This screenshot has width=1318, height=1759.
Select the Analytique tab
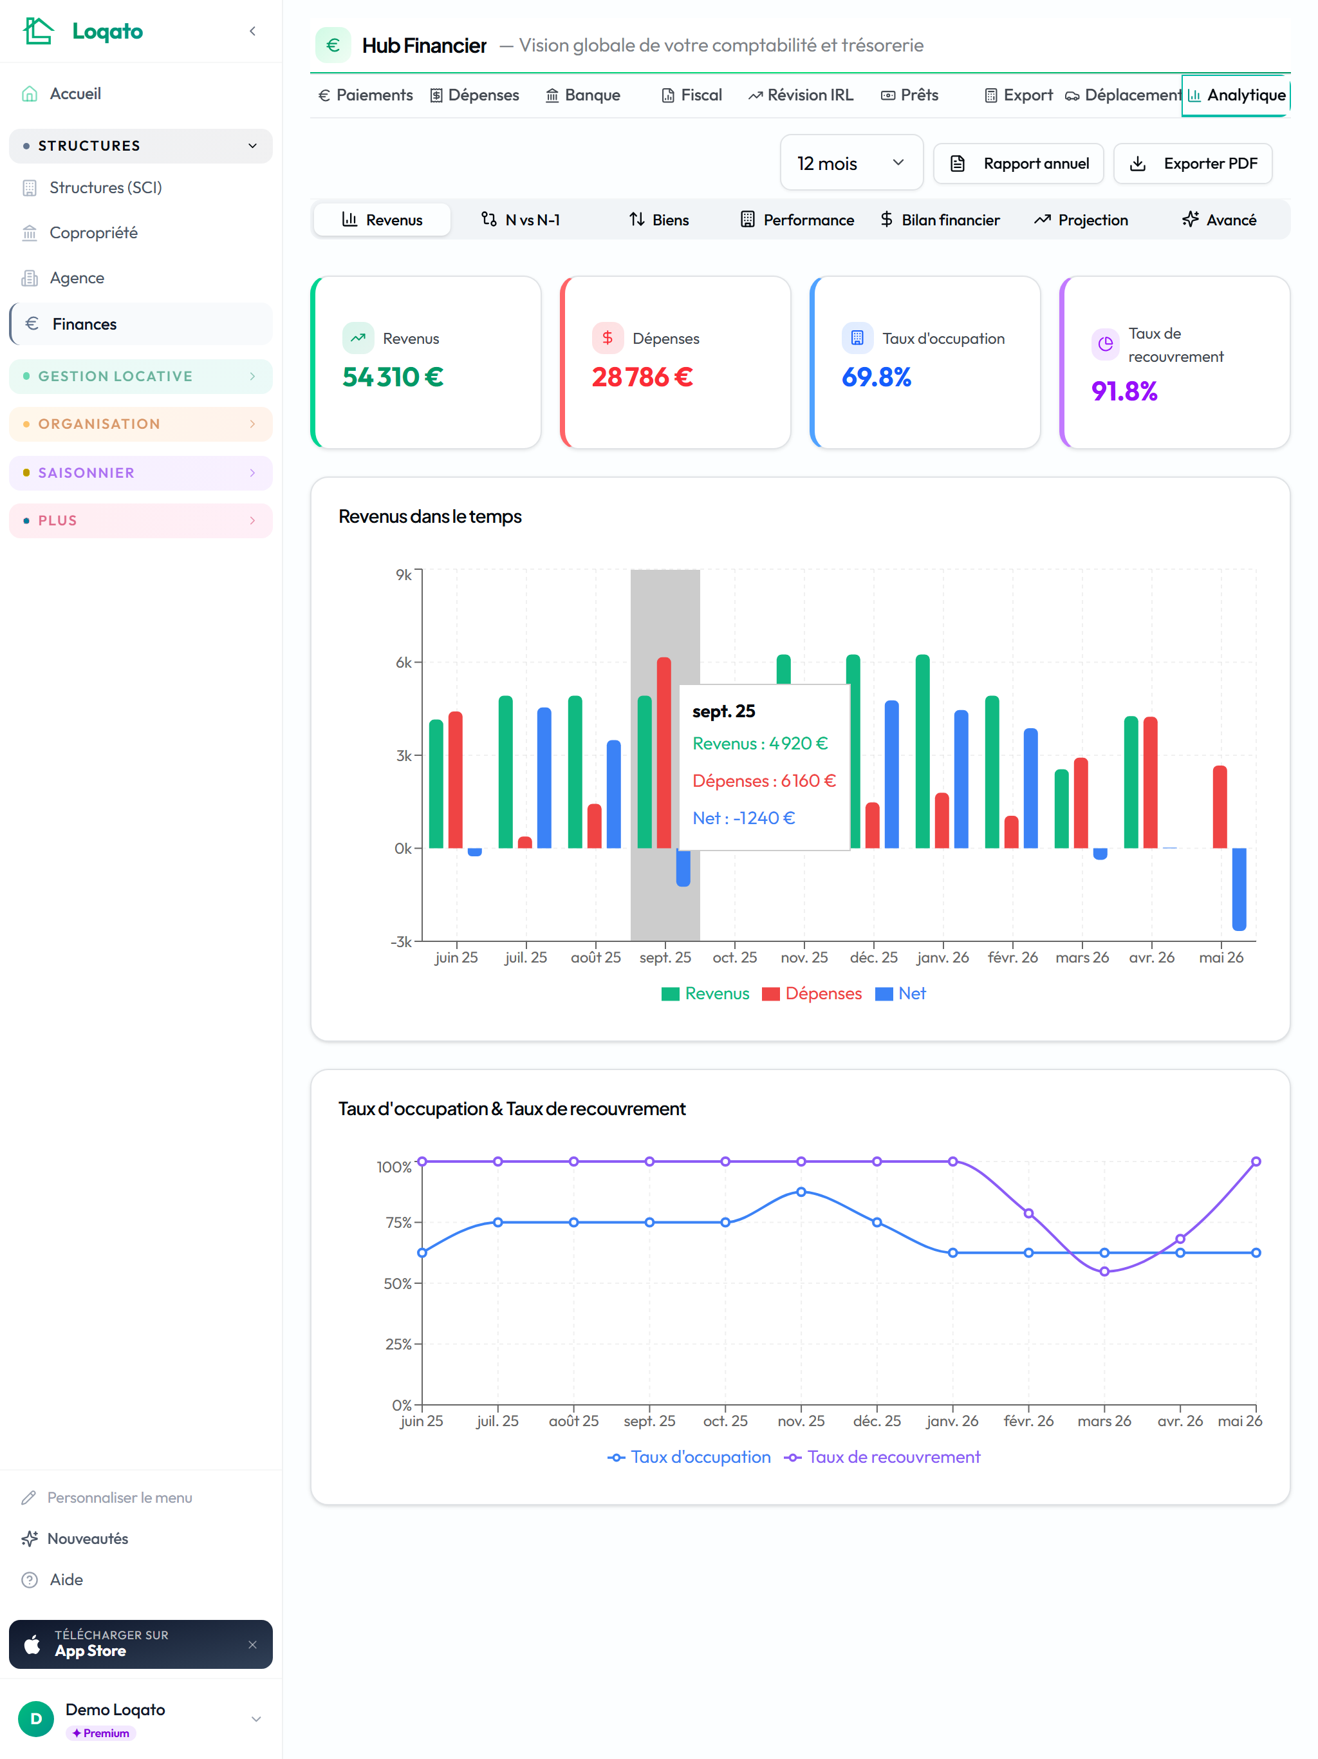1236,95
